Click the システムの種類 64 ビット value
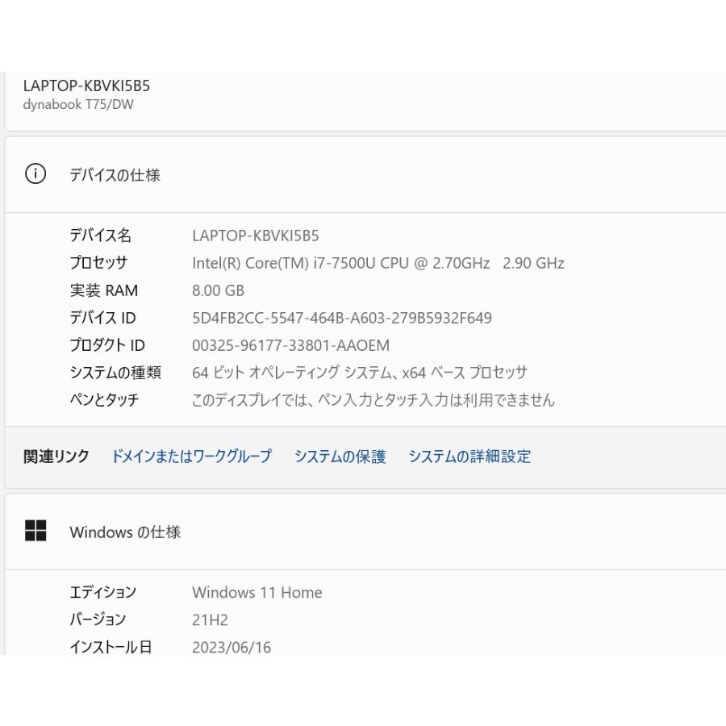The width and height of the screenshot is (726, 726). [359, 373]
